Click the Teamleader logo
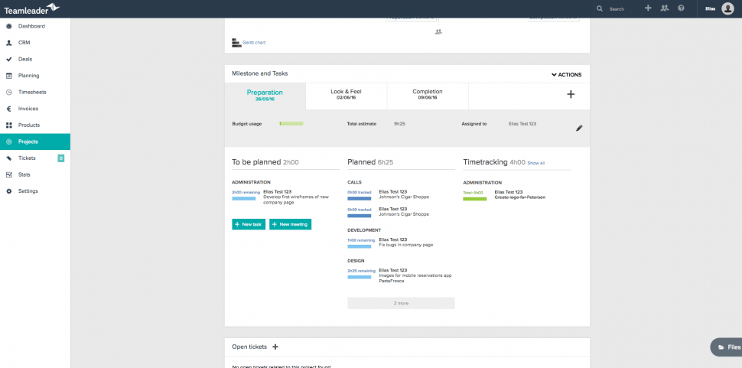The width and height of the screenshot is (742, 368). pyautogui.click(x=31, y=8)
